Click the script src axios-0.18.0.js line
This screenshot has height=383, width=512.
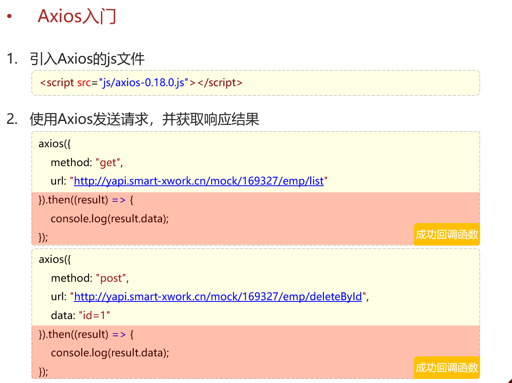pyautogui.click(x=142, y=82)
